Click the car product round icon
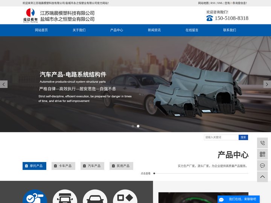The image size is (271, 203). point(95,197)
